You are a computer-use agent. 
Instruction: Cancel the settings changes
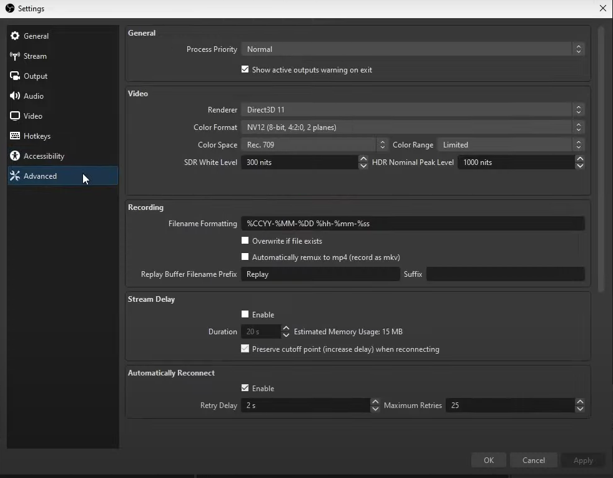pyautogui.click(x=533, y=460)
